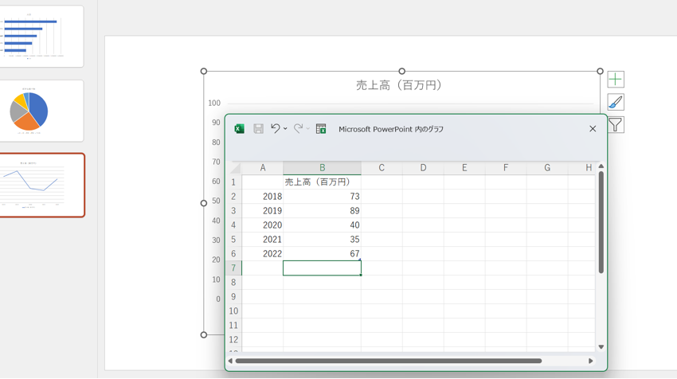Select row 10 header
The width and height of the screenshot is (677, 379).
pos(233,311)
